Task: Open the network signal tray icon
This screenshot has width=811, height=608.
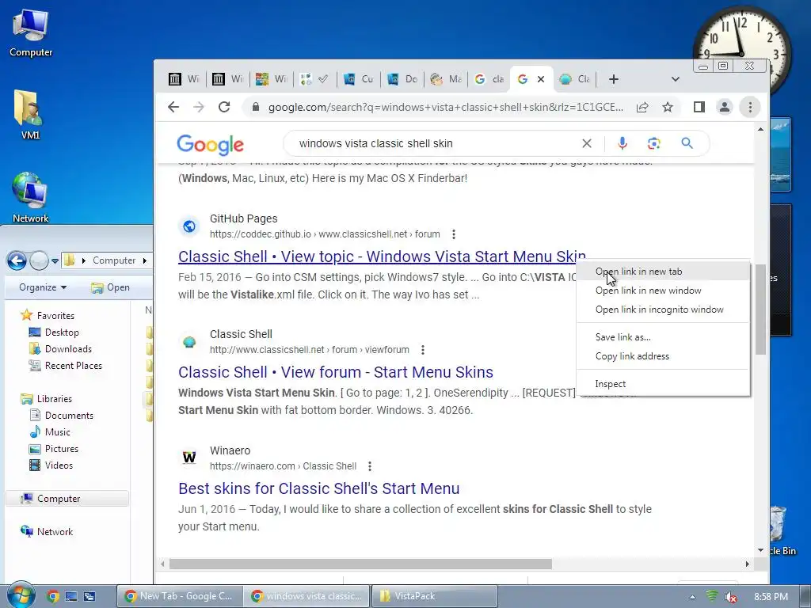Action: (712, 596)
